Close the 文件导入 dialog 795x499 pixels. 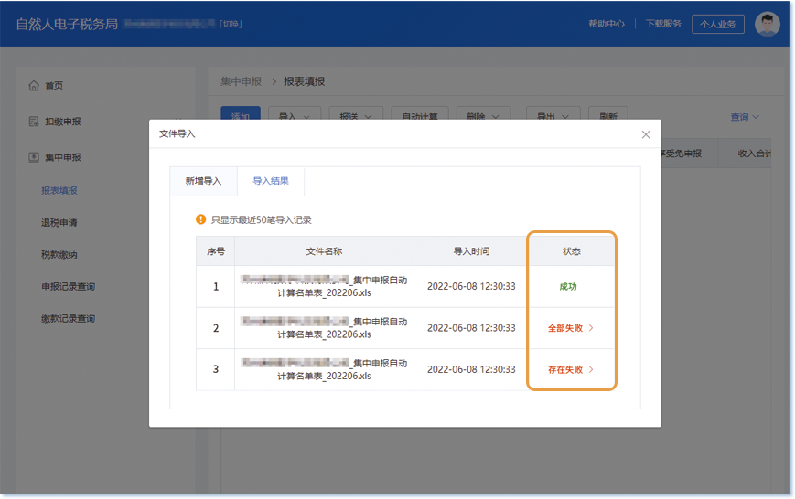(646, 134)
